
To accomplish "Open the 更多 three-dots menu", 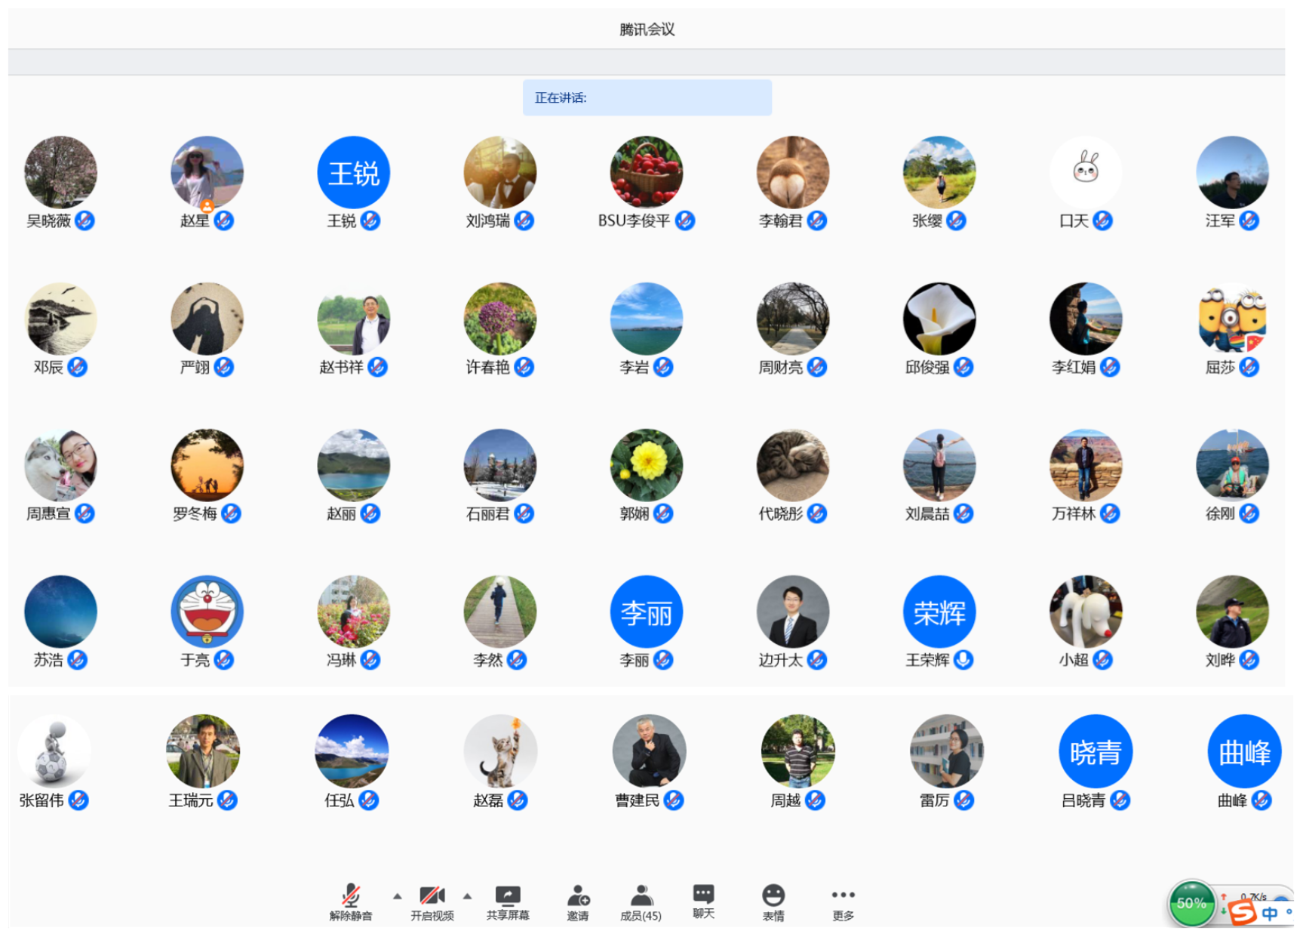I will click(843, 896).
